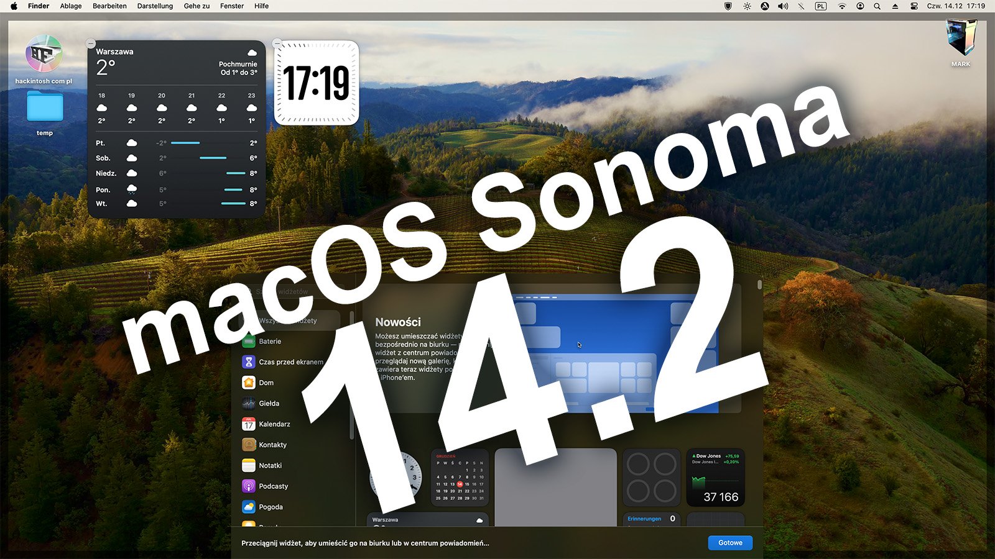Open the Ablage menu
The height and width of the screenshot is (559, 995).
pyautogui.click(x=71, y=6)
